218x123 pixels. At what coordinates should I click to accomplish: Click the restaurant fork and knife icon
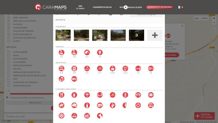(61, 95)
